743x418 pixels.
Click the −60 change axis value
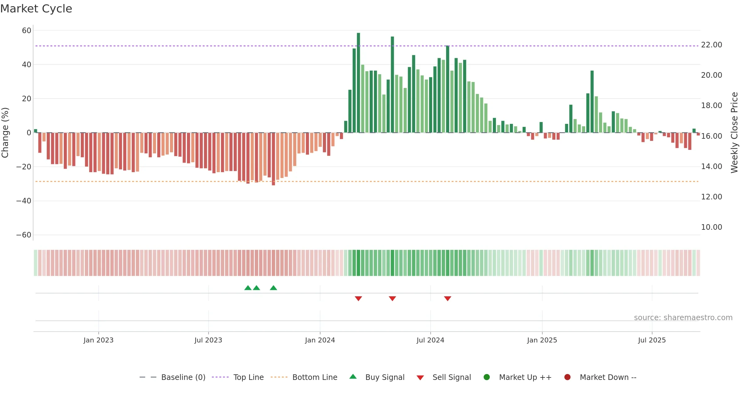(x=24, y=235)
